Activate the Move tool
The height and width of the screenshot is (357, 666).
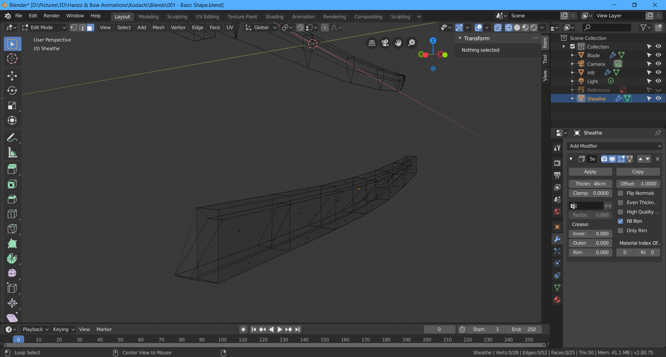point(12,76)
